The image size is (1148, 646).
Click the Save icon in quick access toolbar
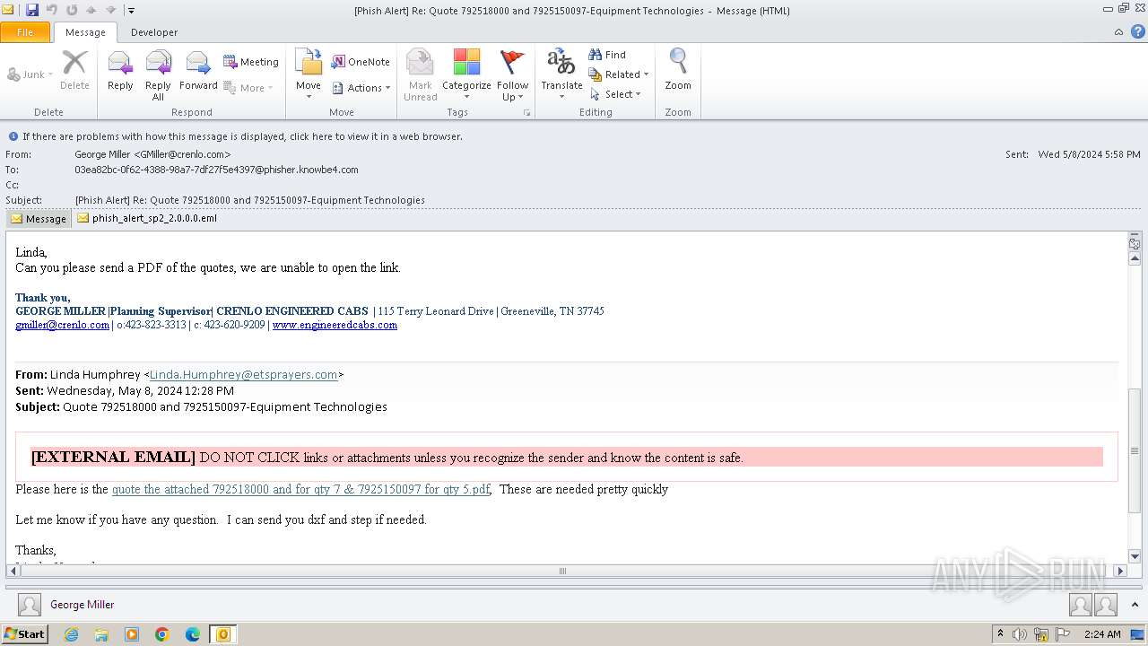click(x=32, y=10)
